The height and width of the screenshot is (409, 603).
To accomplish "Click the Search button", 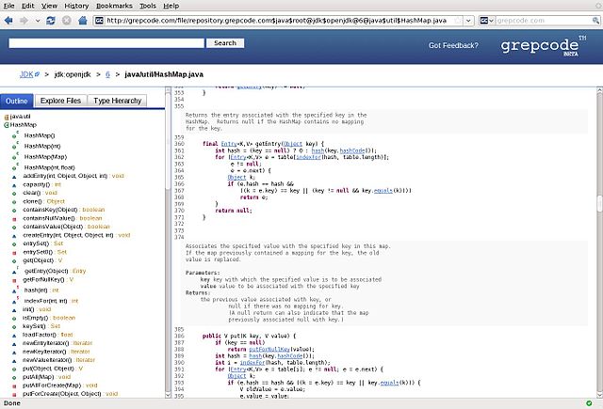I will click(x=224, y=43).
